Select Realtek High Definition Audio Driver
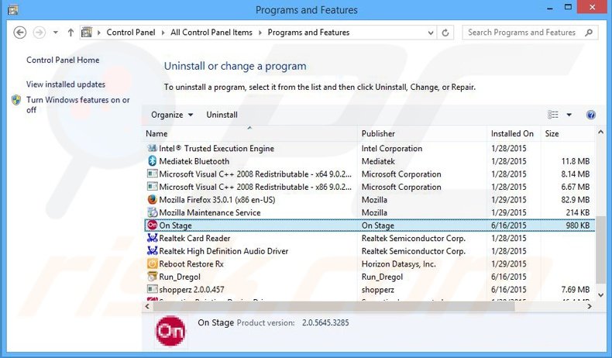 coord(224,251)
